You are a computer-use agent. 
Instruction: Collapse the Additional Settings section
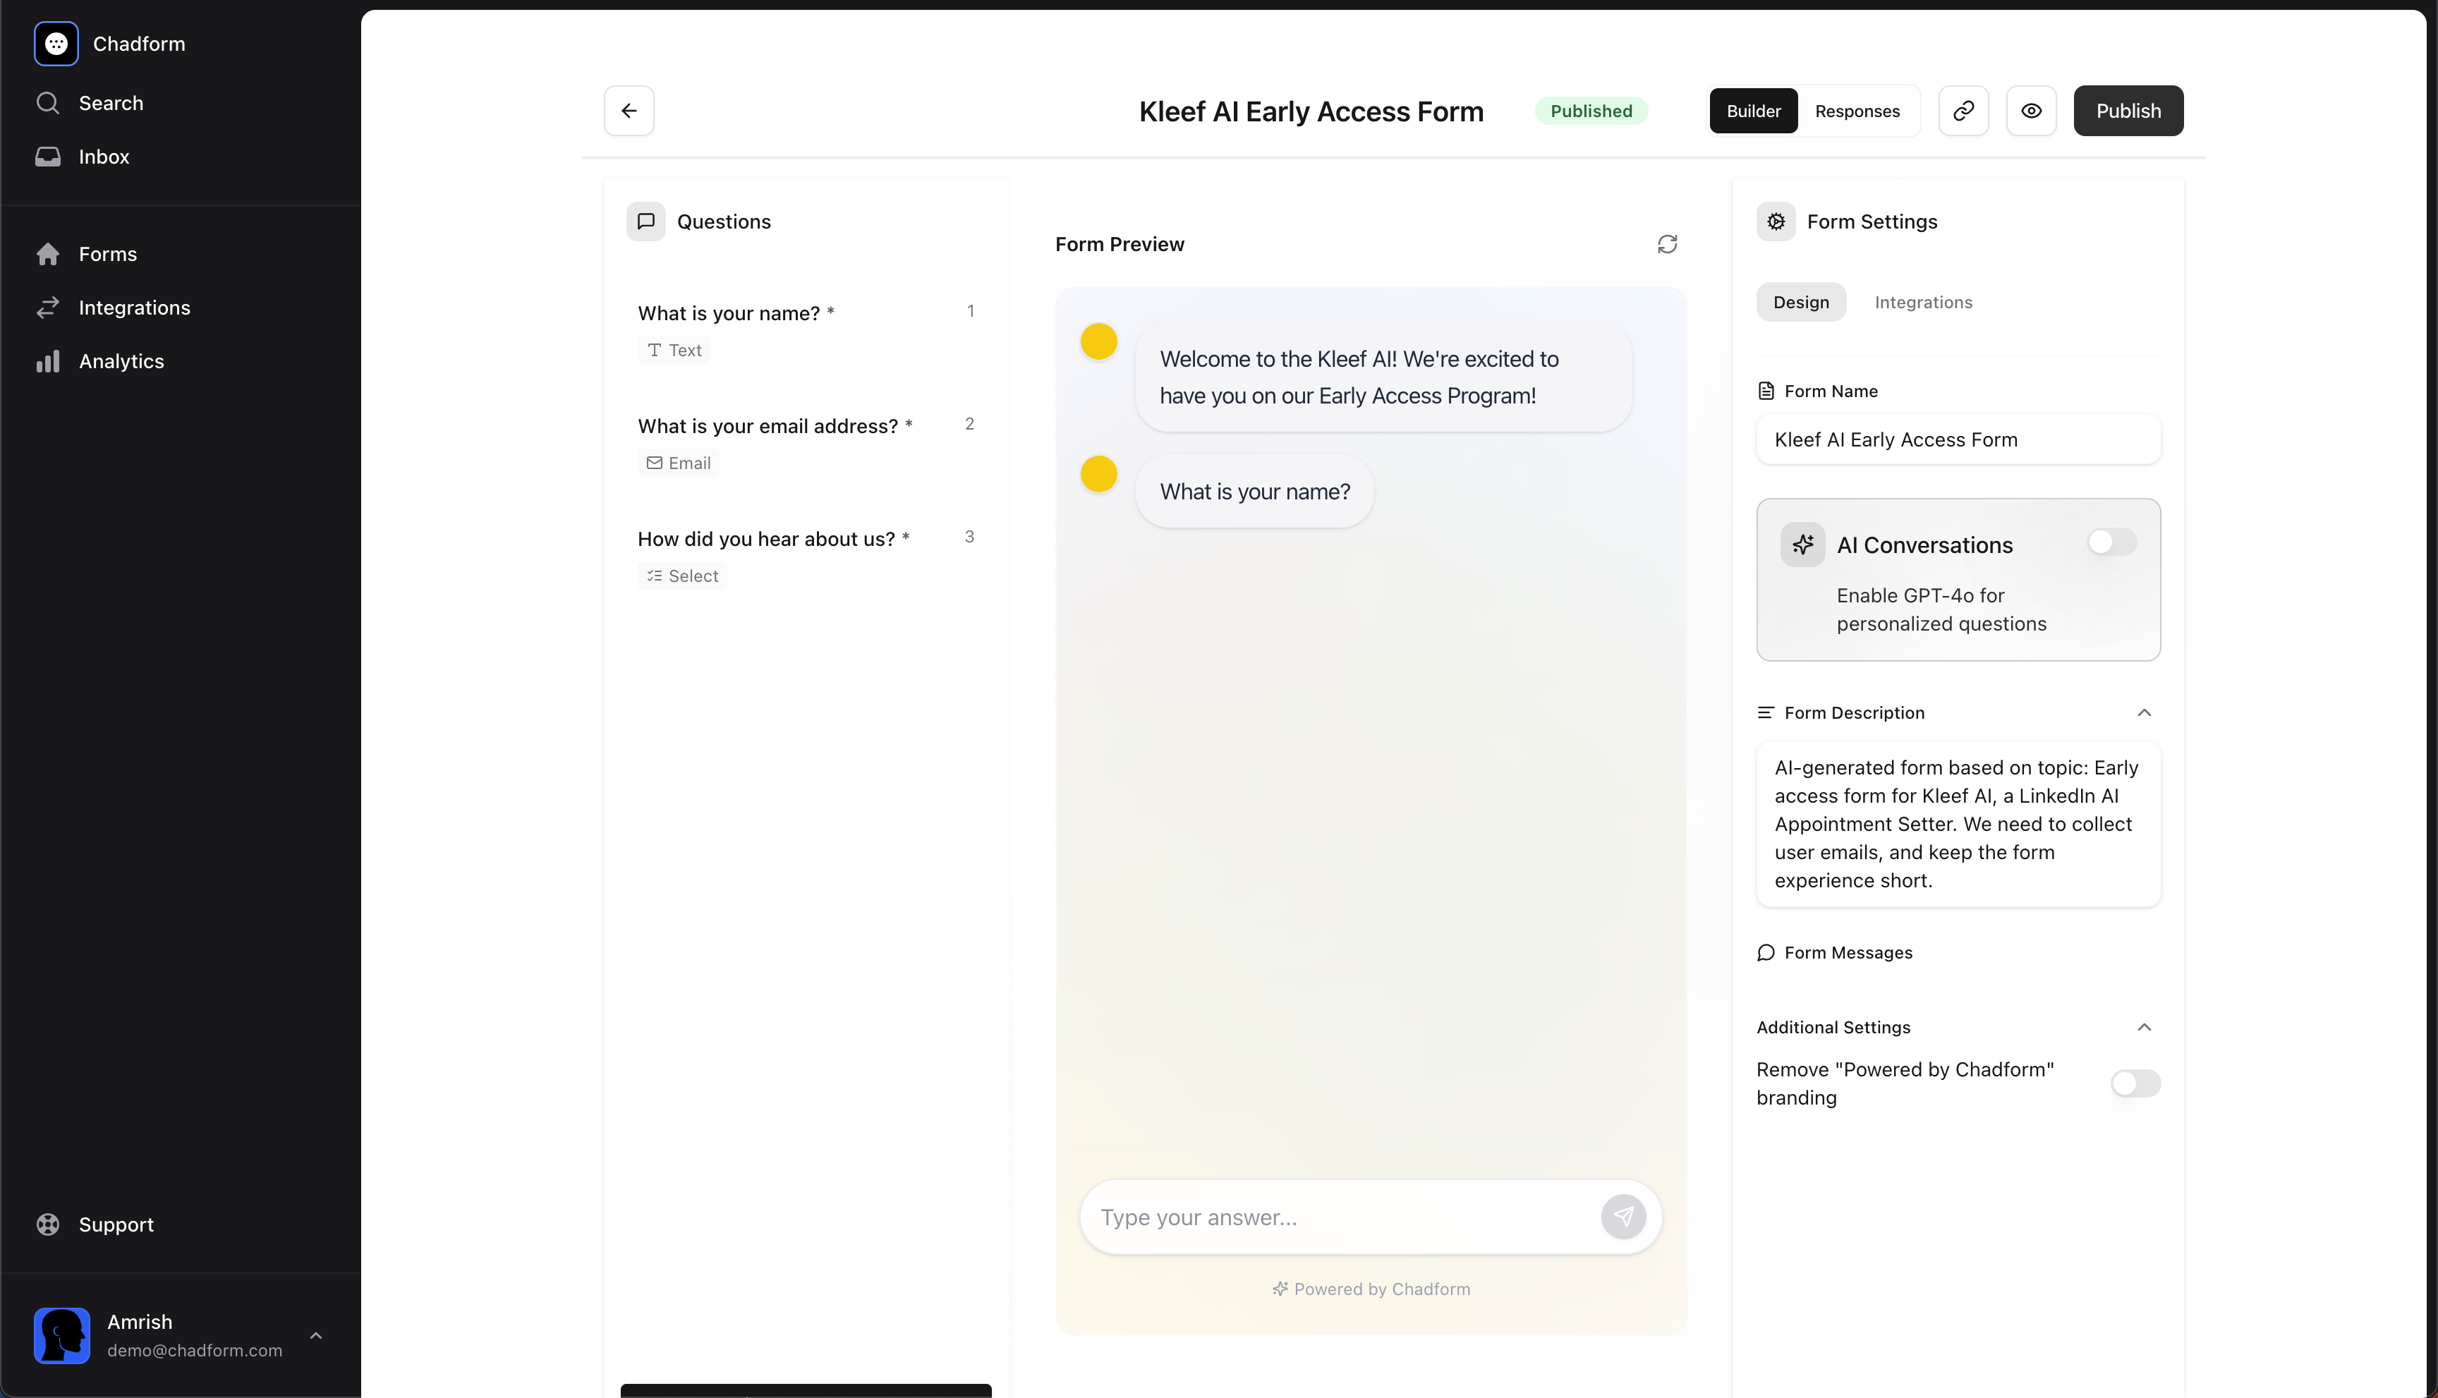coord(2144,1028)
